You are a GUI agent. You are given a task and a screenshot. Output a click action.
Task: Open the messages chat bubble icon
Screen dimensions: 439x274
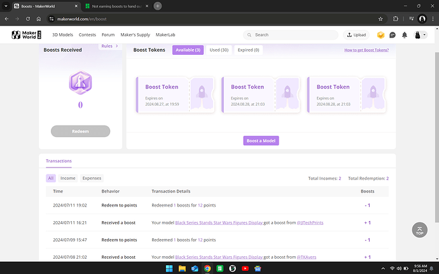393,35
